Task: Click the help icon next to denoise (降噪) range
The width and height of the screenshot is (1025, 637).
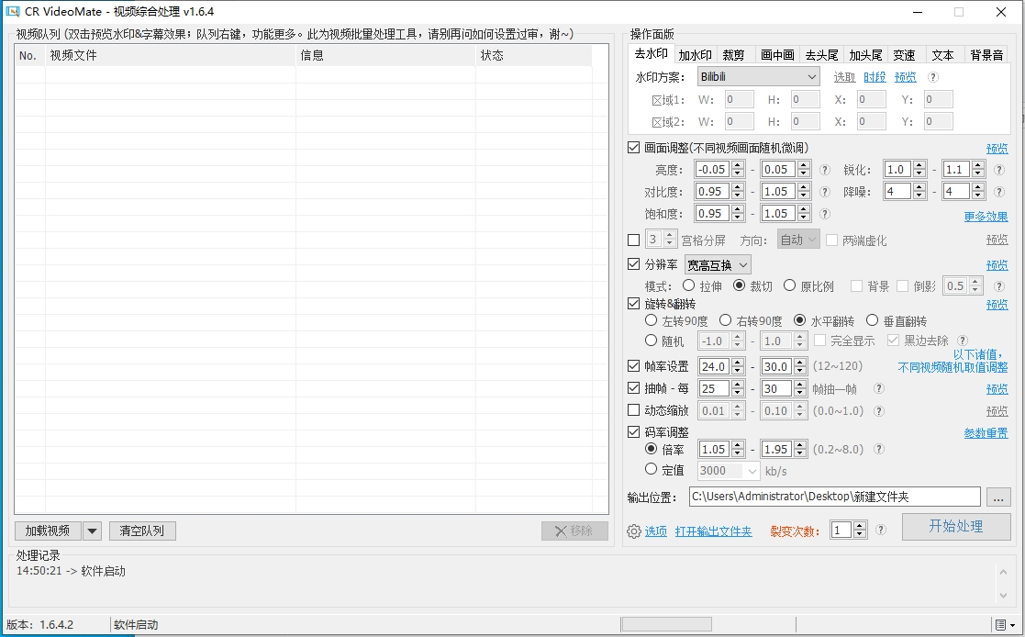Action: [x=999, y=192]
